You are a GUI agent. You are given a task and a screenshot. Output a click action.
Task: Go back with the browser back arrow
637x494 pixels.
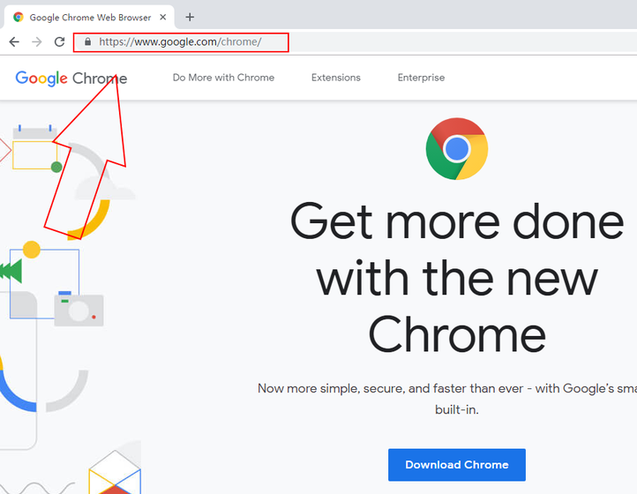pyautogui.click(x=14, y=41)
